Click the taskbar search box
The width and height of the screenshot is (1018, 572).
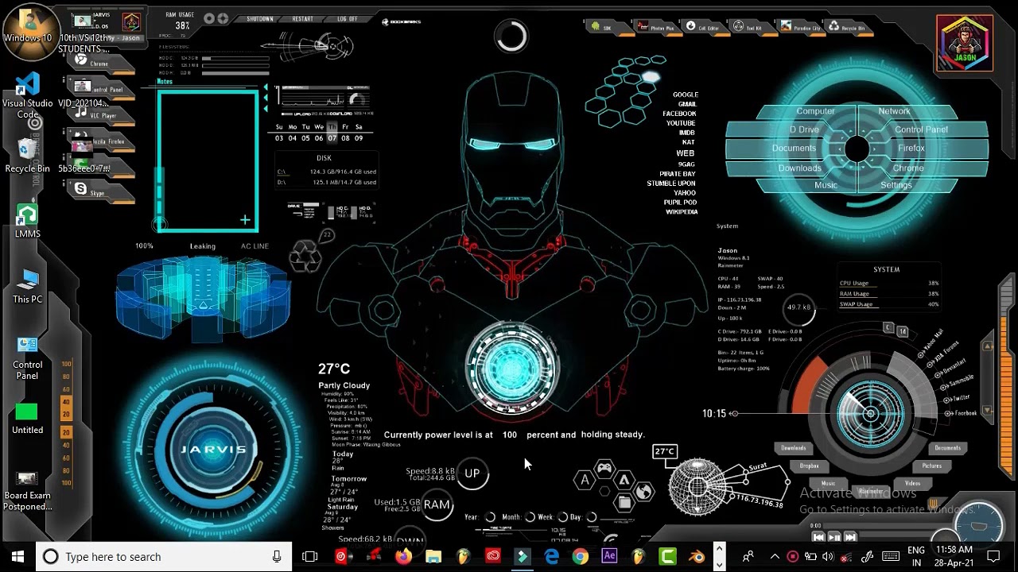[x=164, y=556]
